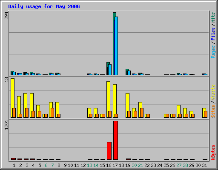The image size is (218, 170).
Task: Click the yellow visits bar for day 4
Action: click(x=32, y=105)
